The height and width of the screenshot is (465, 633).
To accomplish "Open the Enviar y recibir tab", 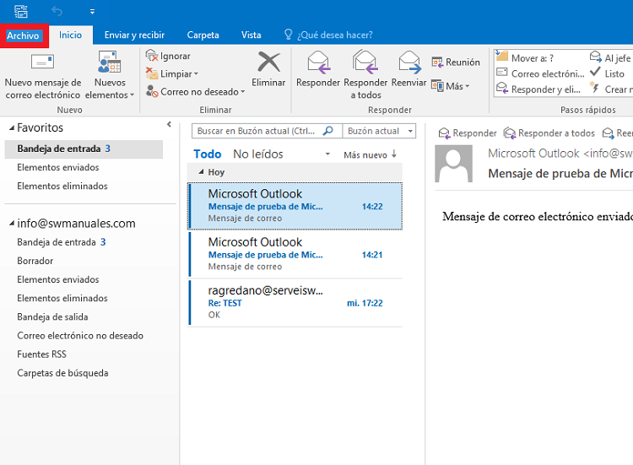I will 134,35.
